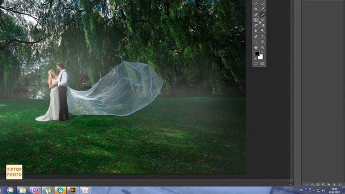The height and width of the screenshot is (194, 345).
Task: Select the Spot Healing Brush tool
Action: coord(256,15)
